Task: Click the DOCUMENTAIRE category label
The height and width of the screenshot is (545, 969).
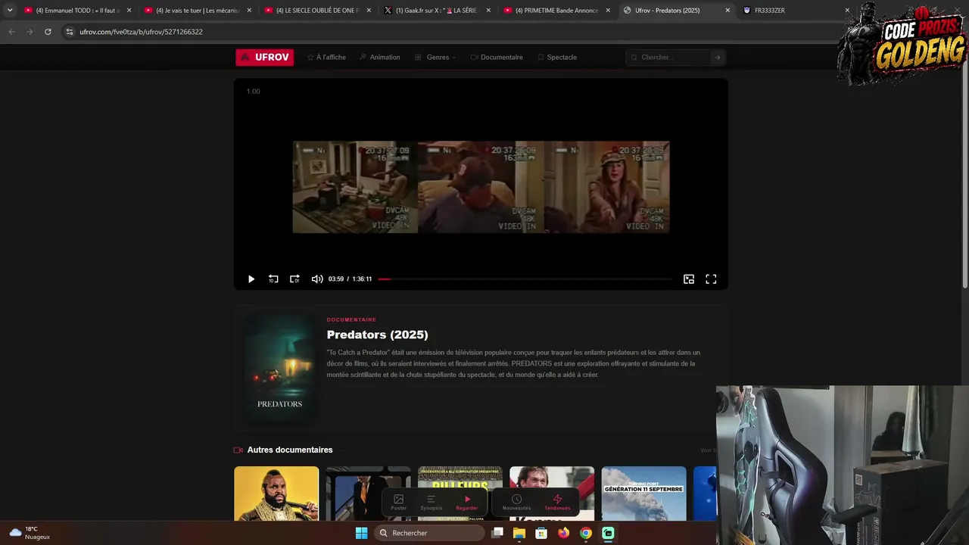Action: point(351,319)
